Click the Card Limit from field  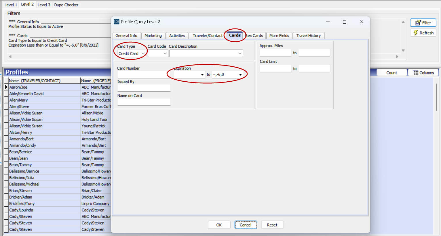pyautogui.click(x=275, y=68)
